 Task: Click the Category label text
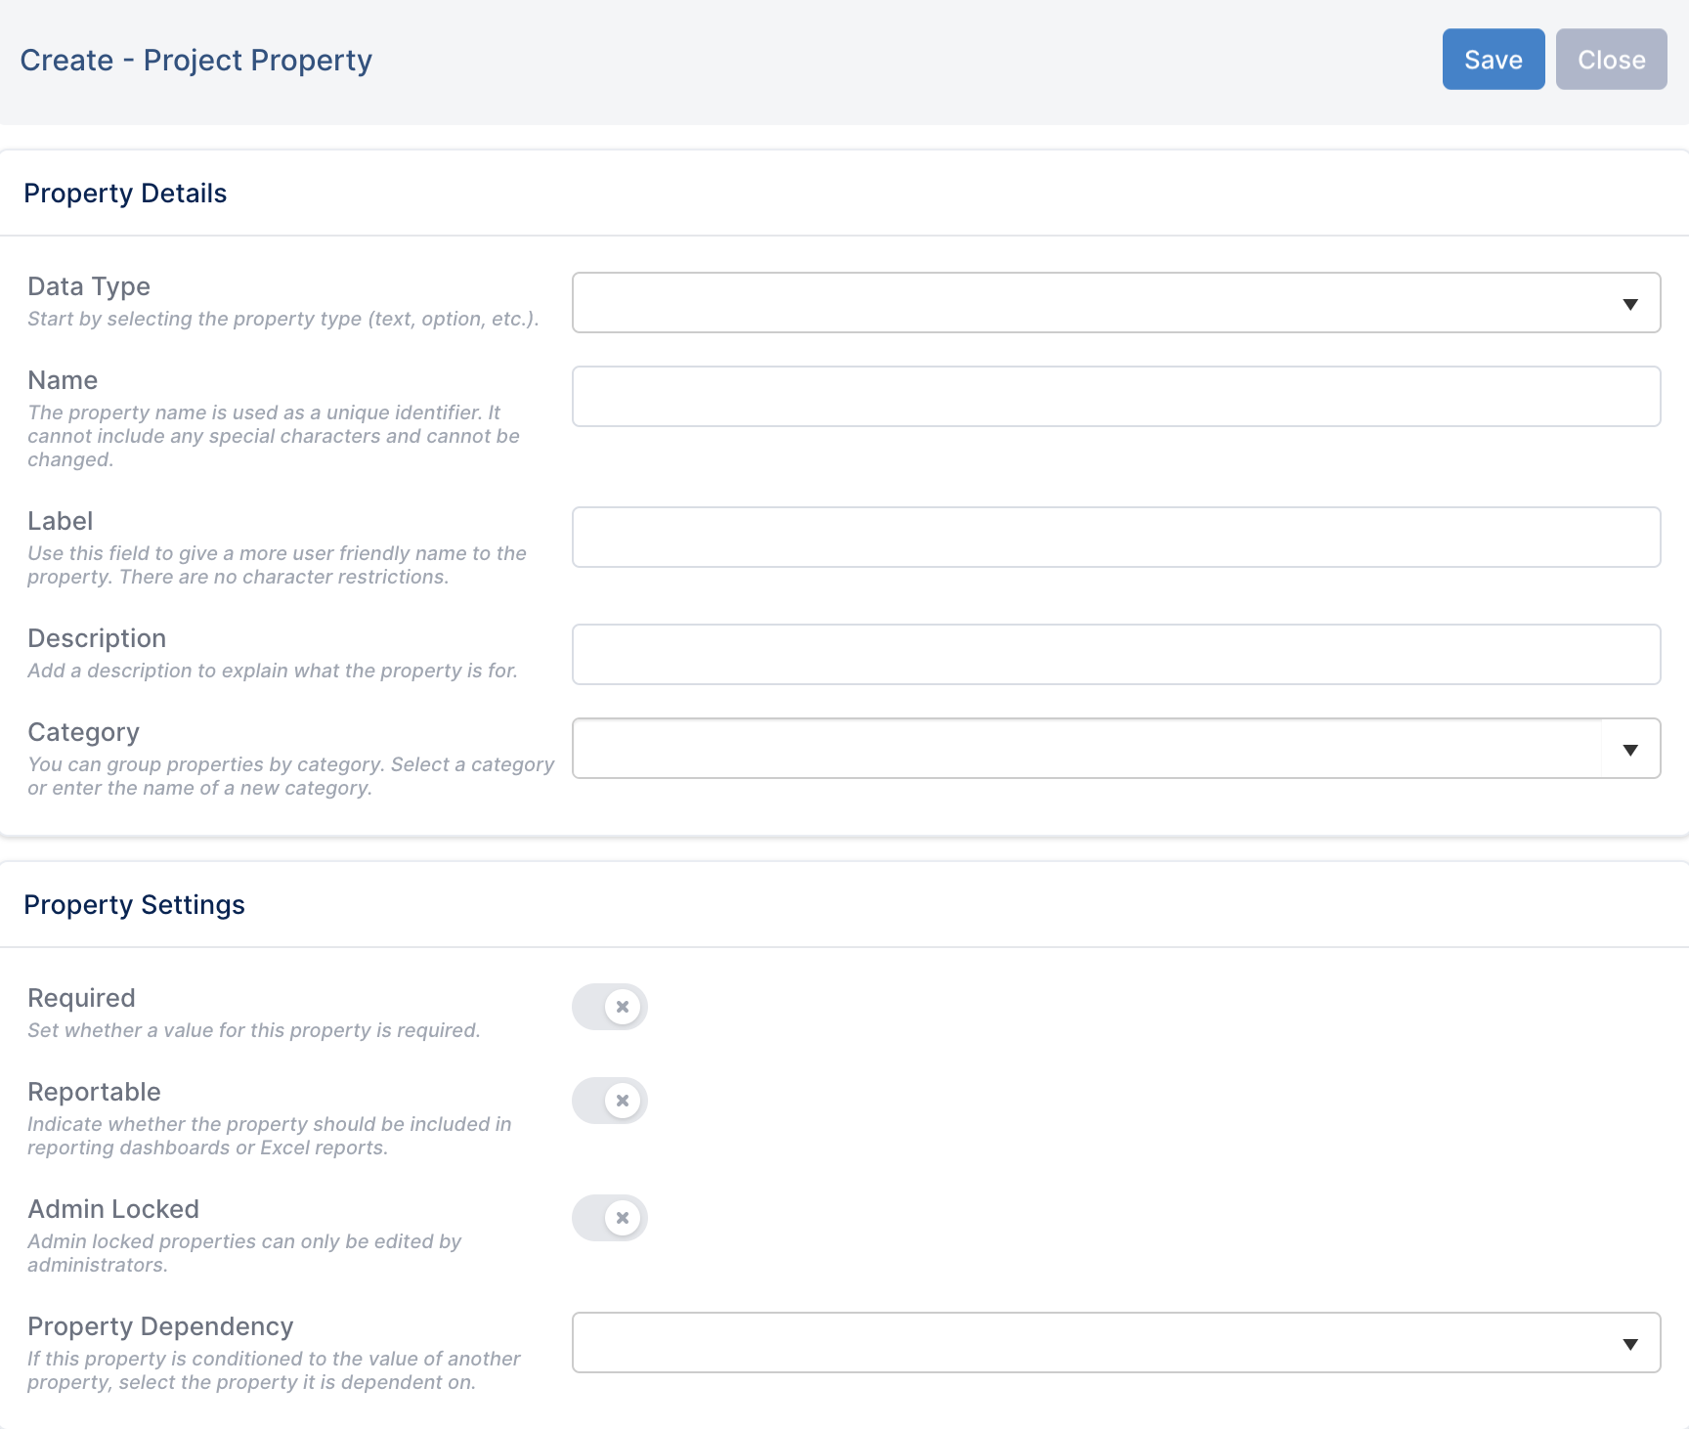[x=83, y=732]
